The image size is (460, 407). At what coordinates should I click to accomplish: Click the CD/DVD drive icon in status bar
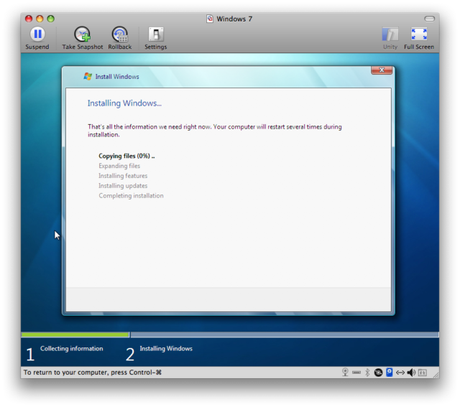pyautogui.click(x=378, y=373)
